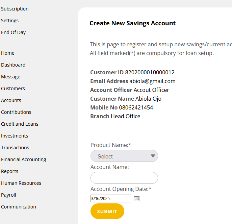
Task: Open the Message section
Action: coord(11,77)
